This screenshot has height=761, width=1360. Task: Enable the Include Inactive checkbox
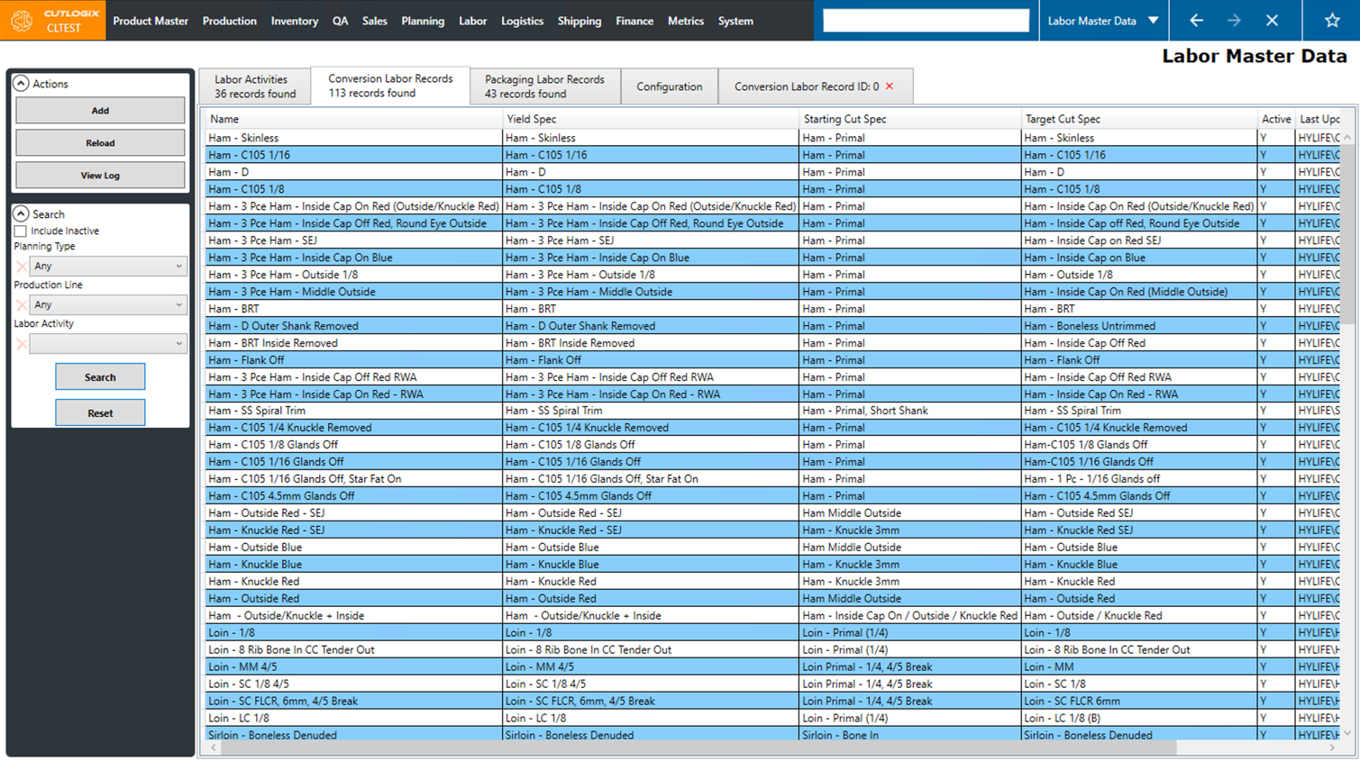(x=22, y=231)
